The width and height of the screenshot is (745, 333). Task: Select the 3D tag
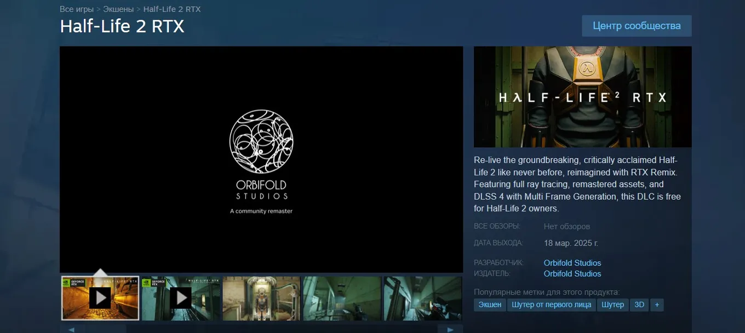click(639, 305)
